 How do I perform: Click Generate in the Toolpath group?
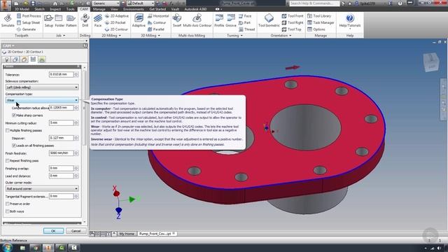pos(26,29)
